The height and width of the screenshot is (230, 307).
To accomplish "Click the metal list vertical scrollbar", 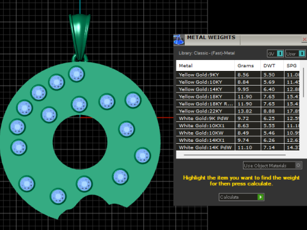I will [303, 82].
